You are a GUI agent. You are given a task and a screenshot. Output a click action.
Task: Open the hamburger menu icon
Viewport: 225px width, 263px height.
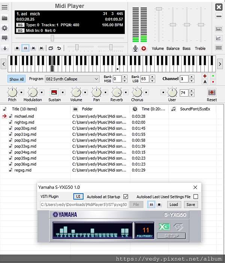click(4, 7)
